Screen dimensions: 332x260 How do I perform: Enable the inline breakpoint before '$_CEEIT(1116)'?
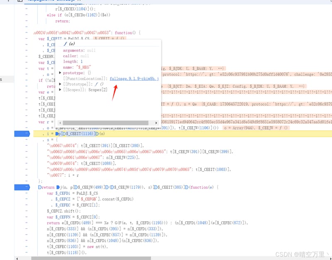(x=64, y=134)
